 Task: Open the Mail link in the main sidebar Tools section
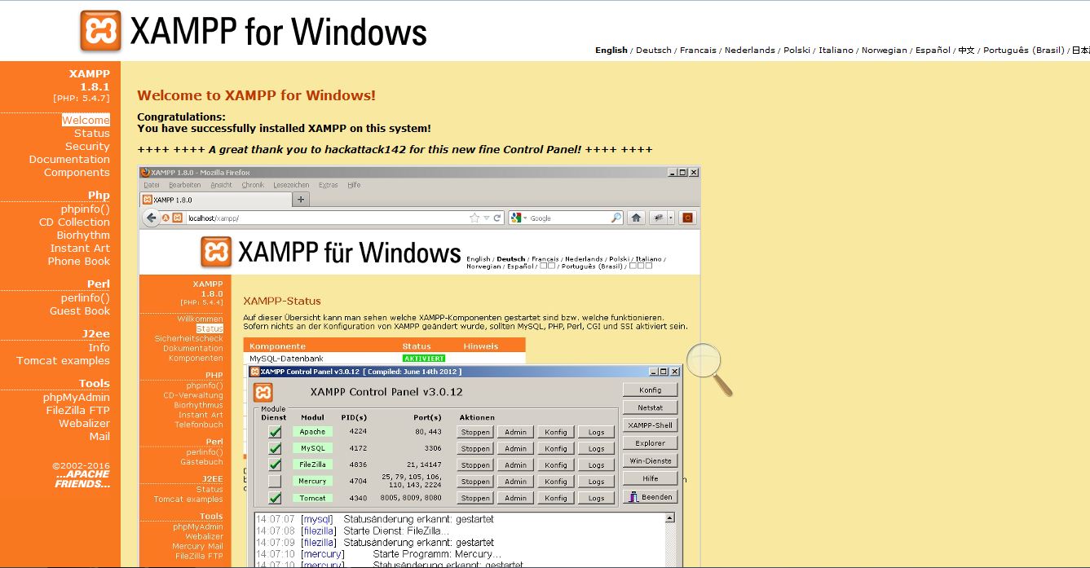[99, 436]
